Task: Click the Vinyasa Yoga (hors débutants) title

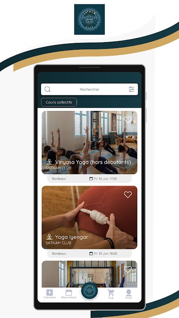Action: 93,162
